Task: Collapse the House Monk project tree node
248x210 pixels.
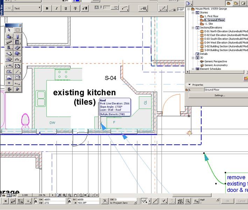Action: [x=189, y=9]
